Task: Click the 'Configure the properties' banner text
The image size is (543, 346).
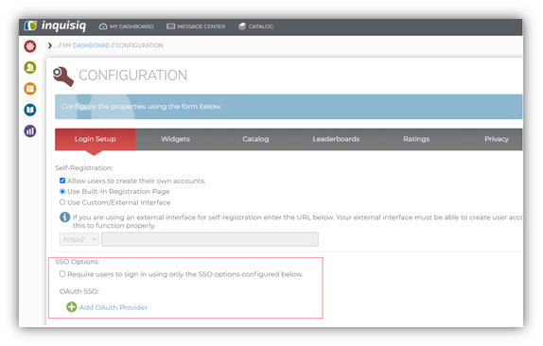Action: [141, 106]
